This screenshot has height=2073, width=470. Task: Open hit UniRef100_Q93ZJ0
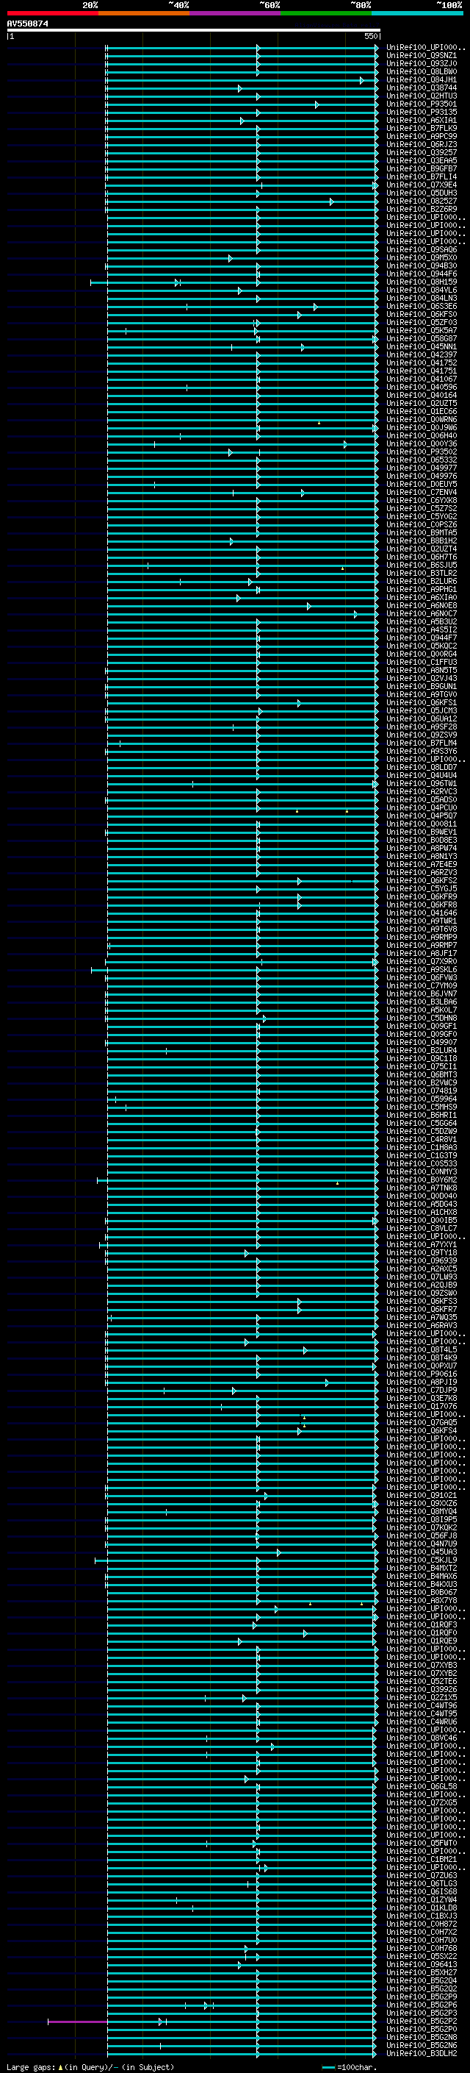pyautogui.click(x=421, y=63)
